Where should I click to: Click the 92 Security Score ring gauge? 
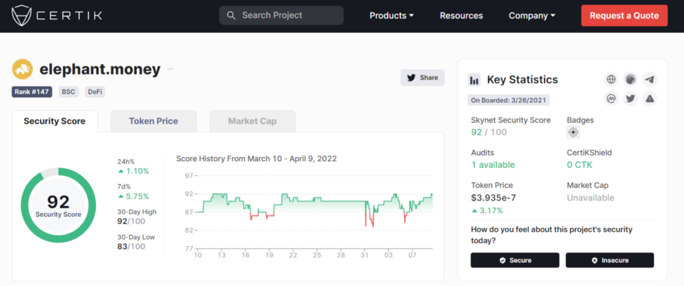pyautogui.click(x=58, y=205)
